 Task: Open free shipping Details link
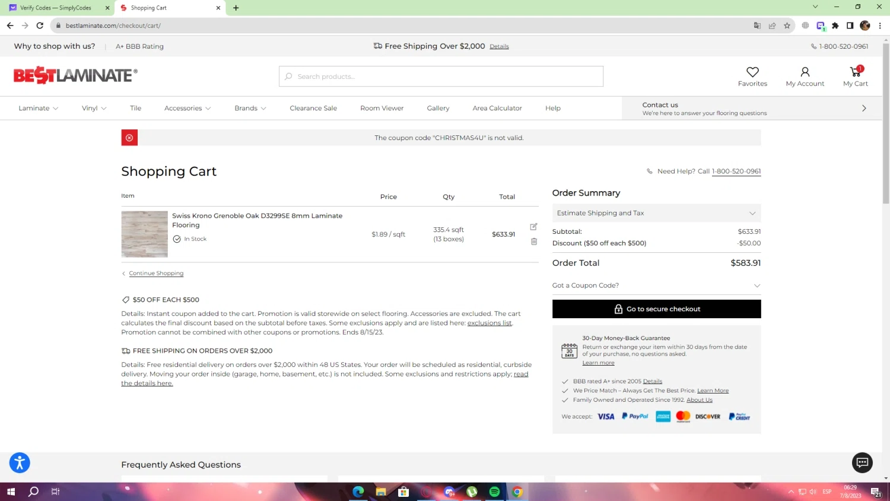[x=500, y=46]
